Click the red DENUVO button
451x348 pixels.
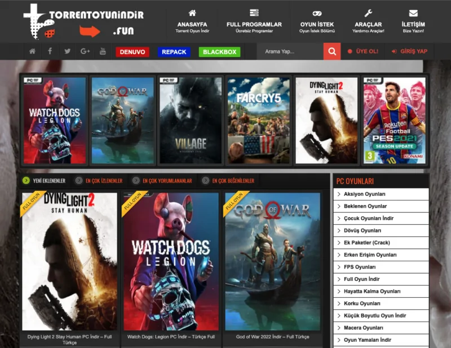132,52
